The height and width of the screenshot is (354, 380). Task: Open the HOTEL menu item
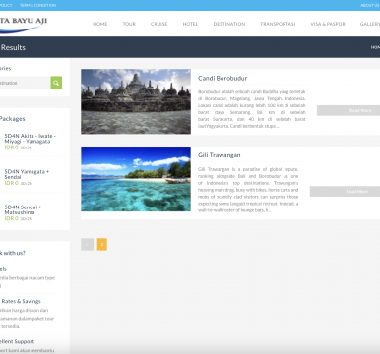click(x=190, y=24)
